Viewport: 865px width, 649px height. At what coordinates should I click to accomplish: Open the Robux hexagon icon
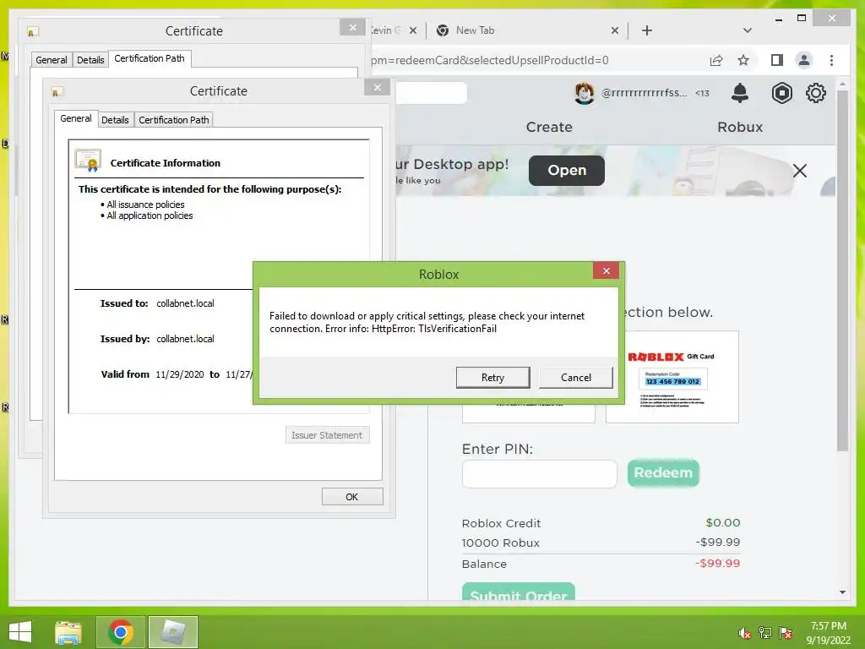781,93
